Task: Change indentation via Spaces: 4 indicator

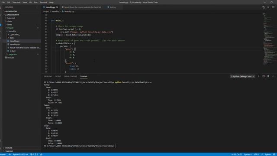Action: [x=248, y=154]
